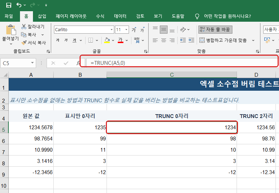Open the borders dropdown arrow
This screenshot has height=193, width=279.
tap(97, 40)
